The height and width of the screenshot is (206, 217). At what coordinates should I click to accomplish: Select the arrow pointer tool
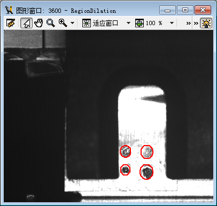click(26, 23)
